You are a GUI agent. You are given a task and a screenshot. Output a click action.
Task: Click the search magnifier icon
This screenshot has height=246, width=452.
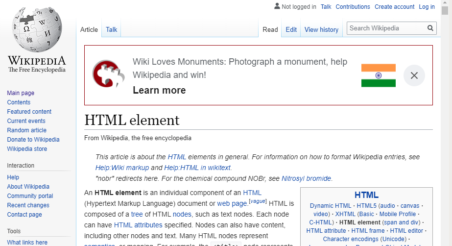[x=430, y=28]
